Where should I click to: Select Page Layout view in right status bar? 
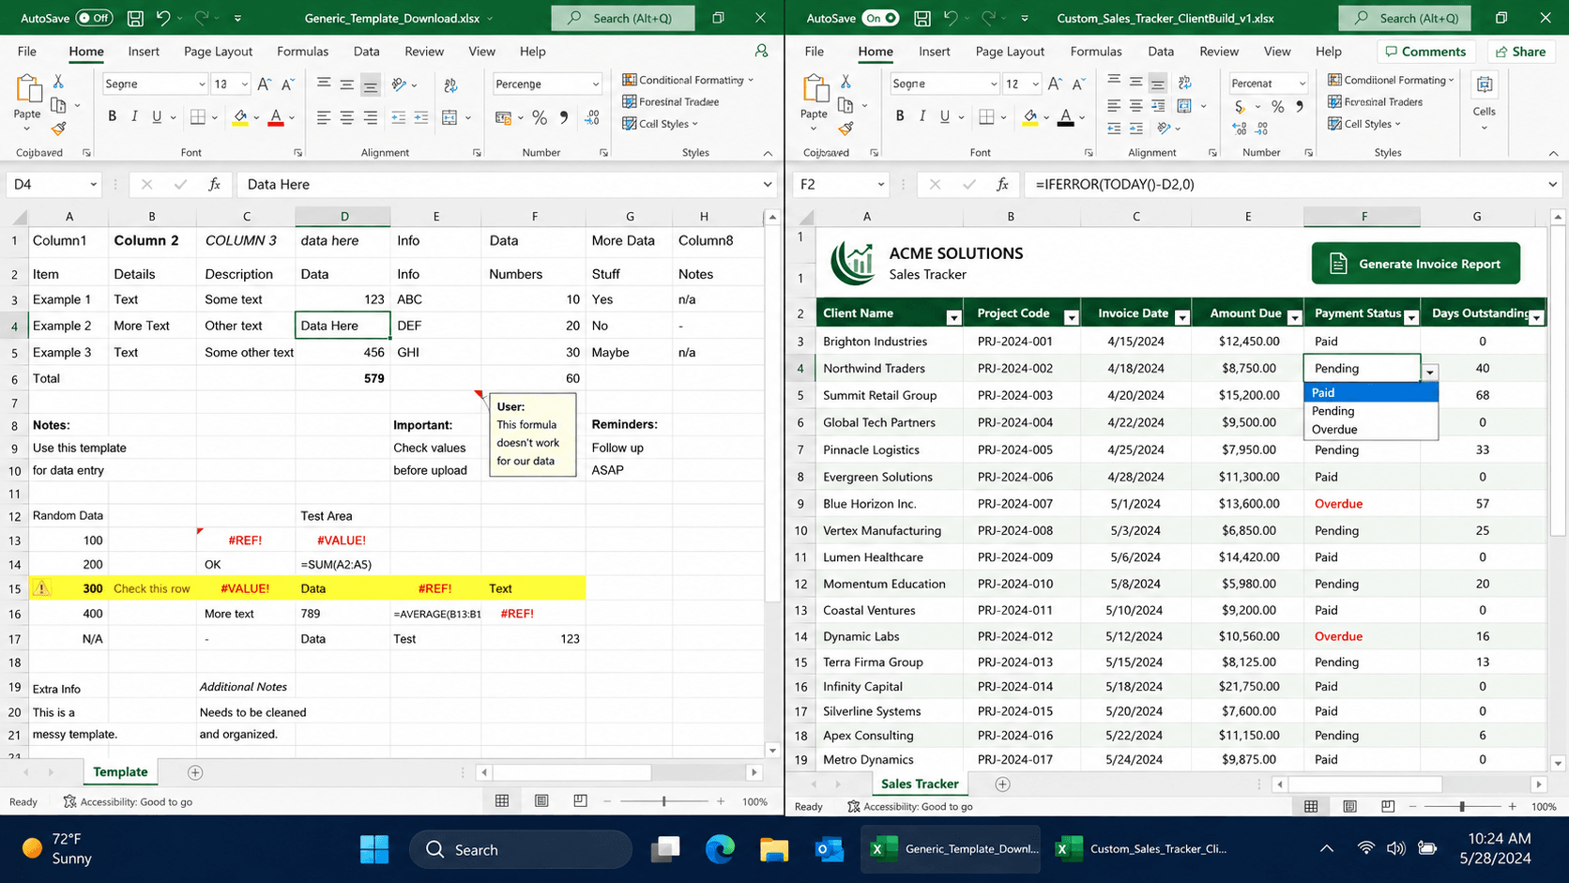1349,806
